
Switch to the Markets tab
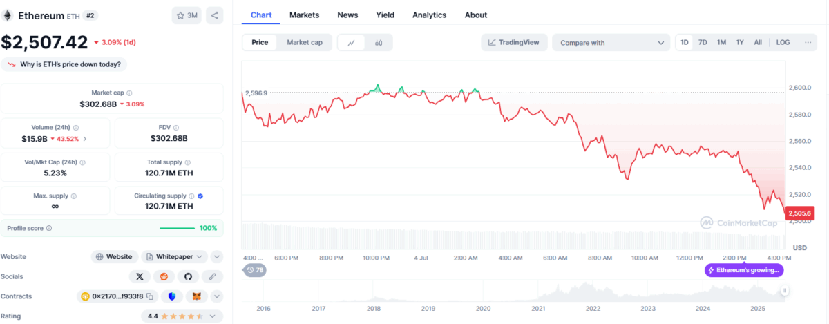click(304, 15)
